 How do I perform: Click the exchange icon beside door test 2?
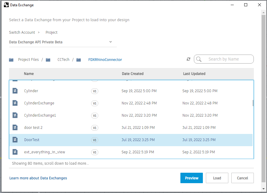click(15, 128)
